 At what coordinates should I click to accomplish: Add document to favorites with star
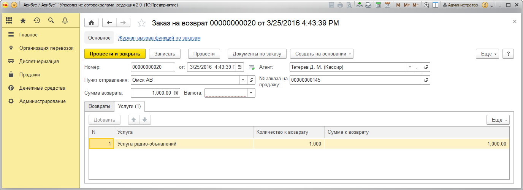[141, 23]
